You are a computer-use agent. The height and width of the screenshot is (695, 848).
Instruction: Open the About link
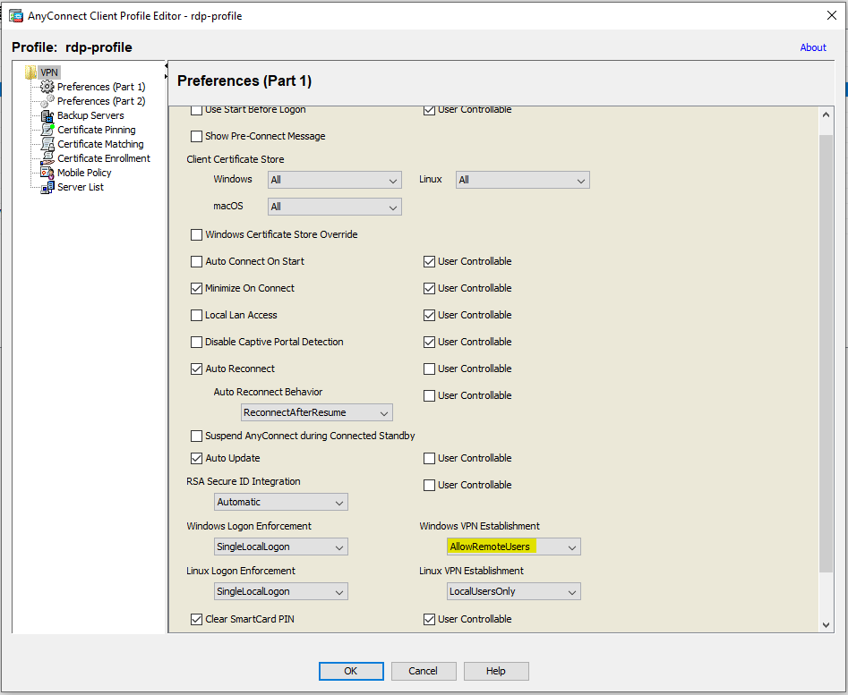click(x=813, y=47)
